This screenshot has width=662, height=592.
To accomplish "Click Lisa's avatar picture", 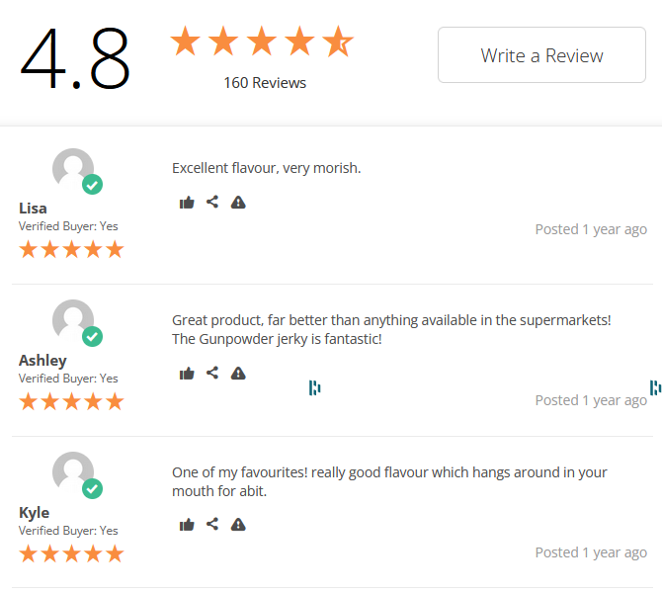I will (x=73, y=168).
